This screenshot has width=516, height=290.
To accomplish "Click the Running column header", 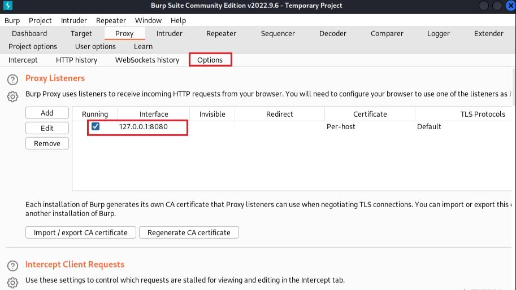I will [95, 114].
